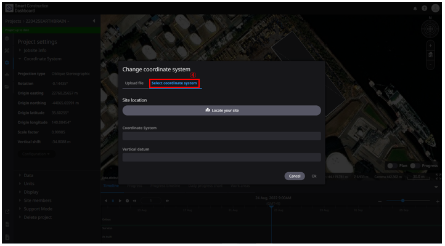Screen dimensions: 445x246
Task: Expand the Units settings section
Action: [x=30, y=183]
